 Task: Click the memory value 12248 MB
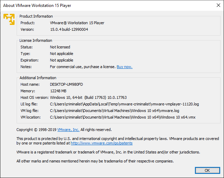pos(58,91)
